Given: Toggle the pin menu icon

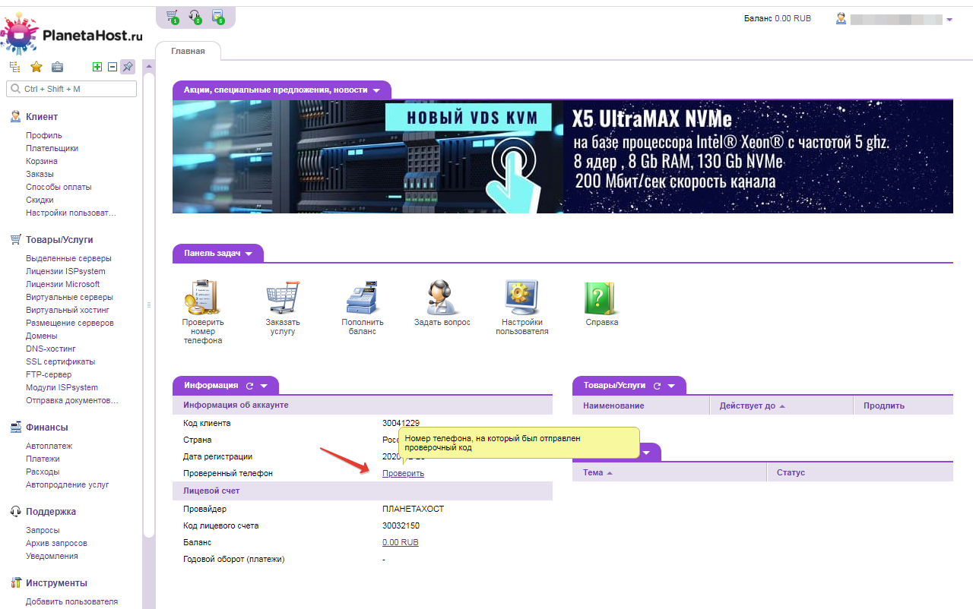Looking at the screenshot, I should [x=128, y=67].
